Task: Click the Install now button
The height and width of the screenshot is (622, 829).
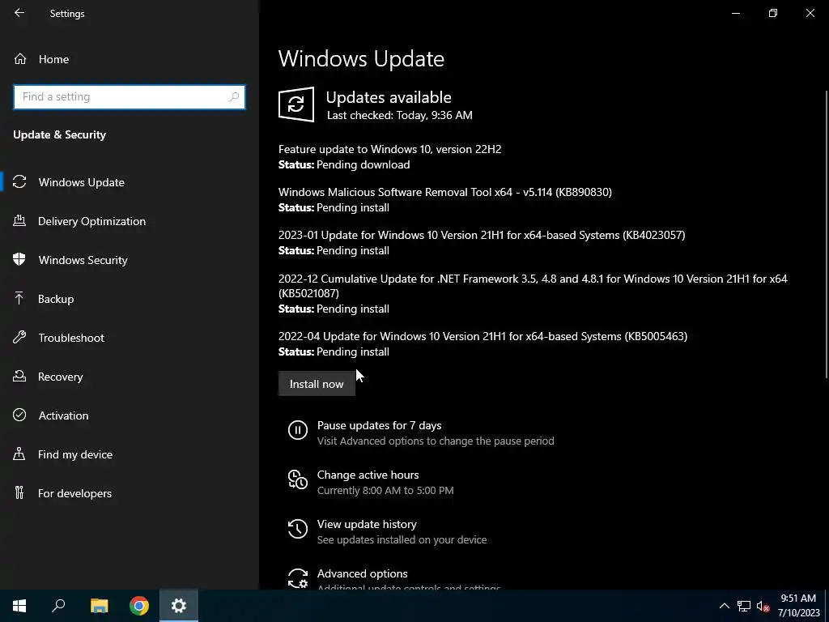Action: click(317, 383)
